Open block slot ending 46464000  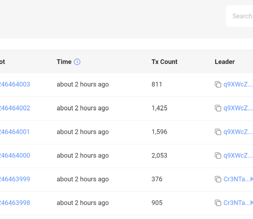click(x=15, y=155)
